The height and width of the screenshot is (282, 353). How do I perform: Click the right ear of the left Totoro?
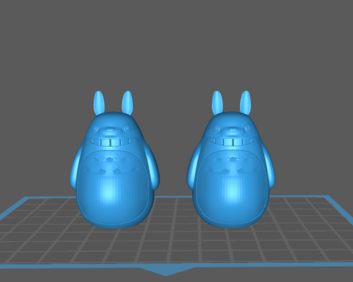point(127,103)
